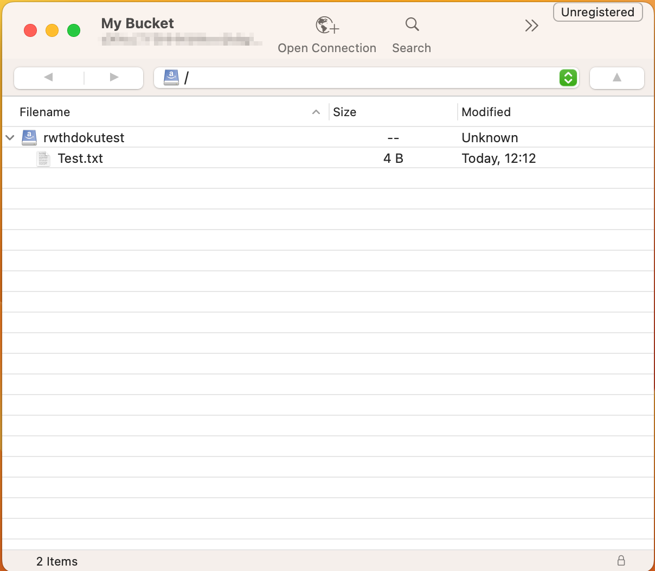
Task: Click the 2 Items status text
Action: coord(57,561)
